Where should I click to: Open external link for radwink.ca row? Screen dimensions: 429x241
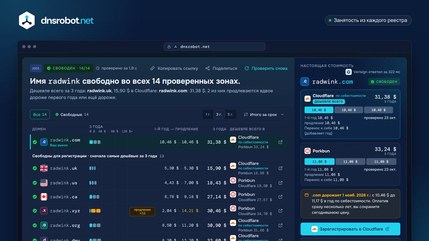pyautogui.click(x=280, y=197)
